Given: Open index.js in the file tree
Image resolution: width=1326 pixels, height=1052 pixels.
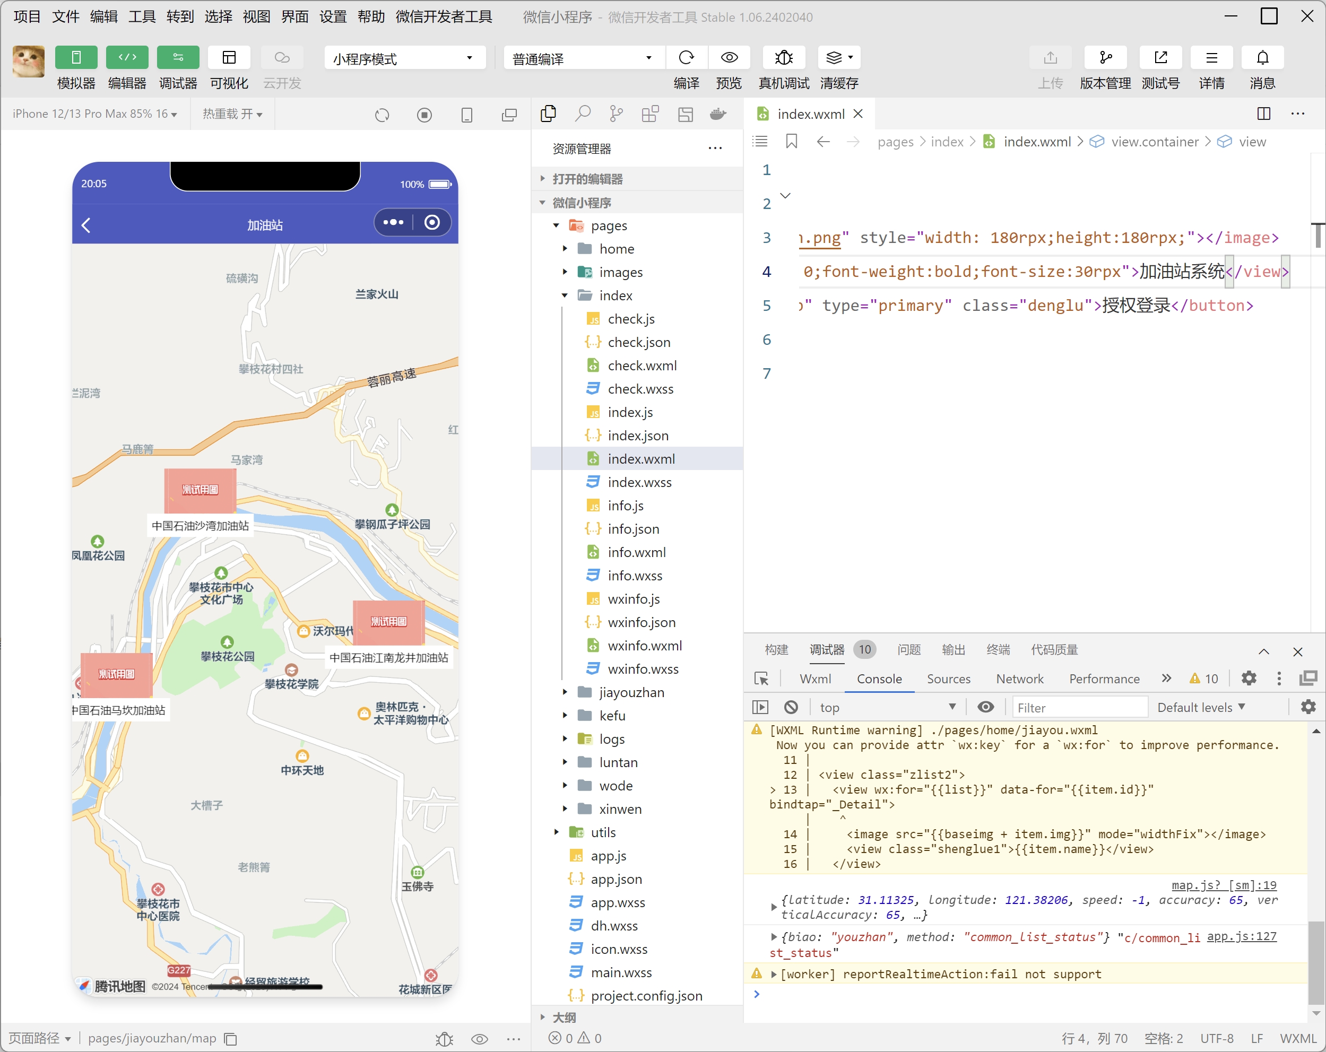Looking at the screenshot, I should point(630,413).
